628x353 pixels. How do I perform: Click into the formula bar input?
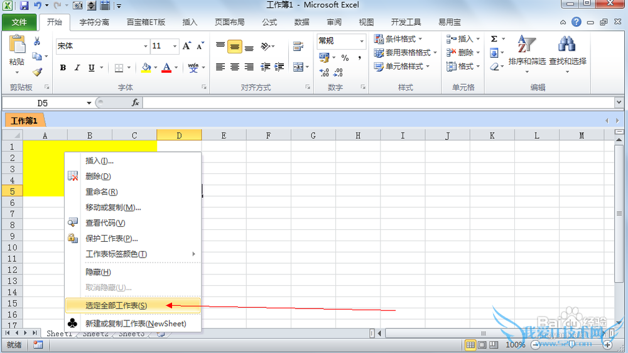[379, 103]
